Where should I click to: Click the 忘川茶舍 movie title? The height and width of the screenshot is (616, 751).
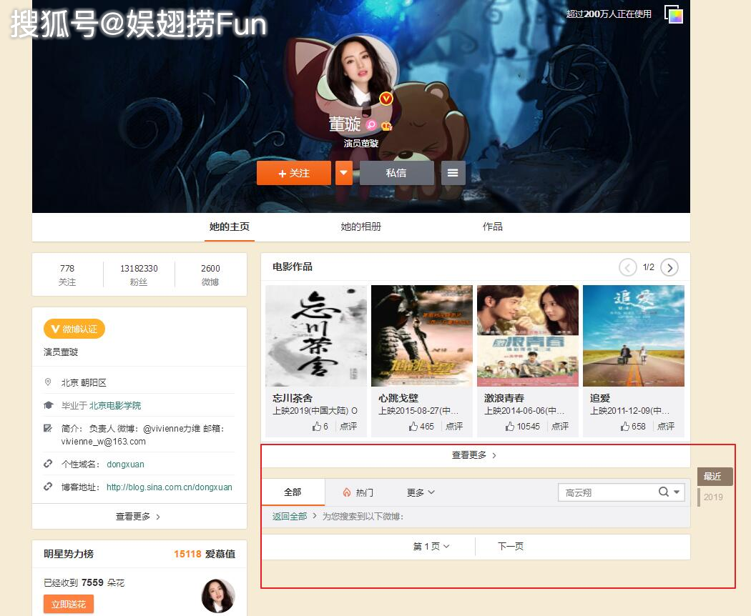click(x=293, y=398)
